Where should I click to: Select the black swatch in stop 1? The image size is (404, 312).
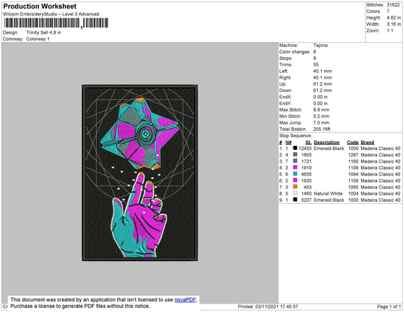295,148
